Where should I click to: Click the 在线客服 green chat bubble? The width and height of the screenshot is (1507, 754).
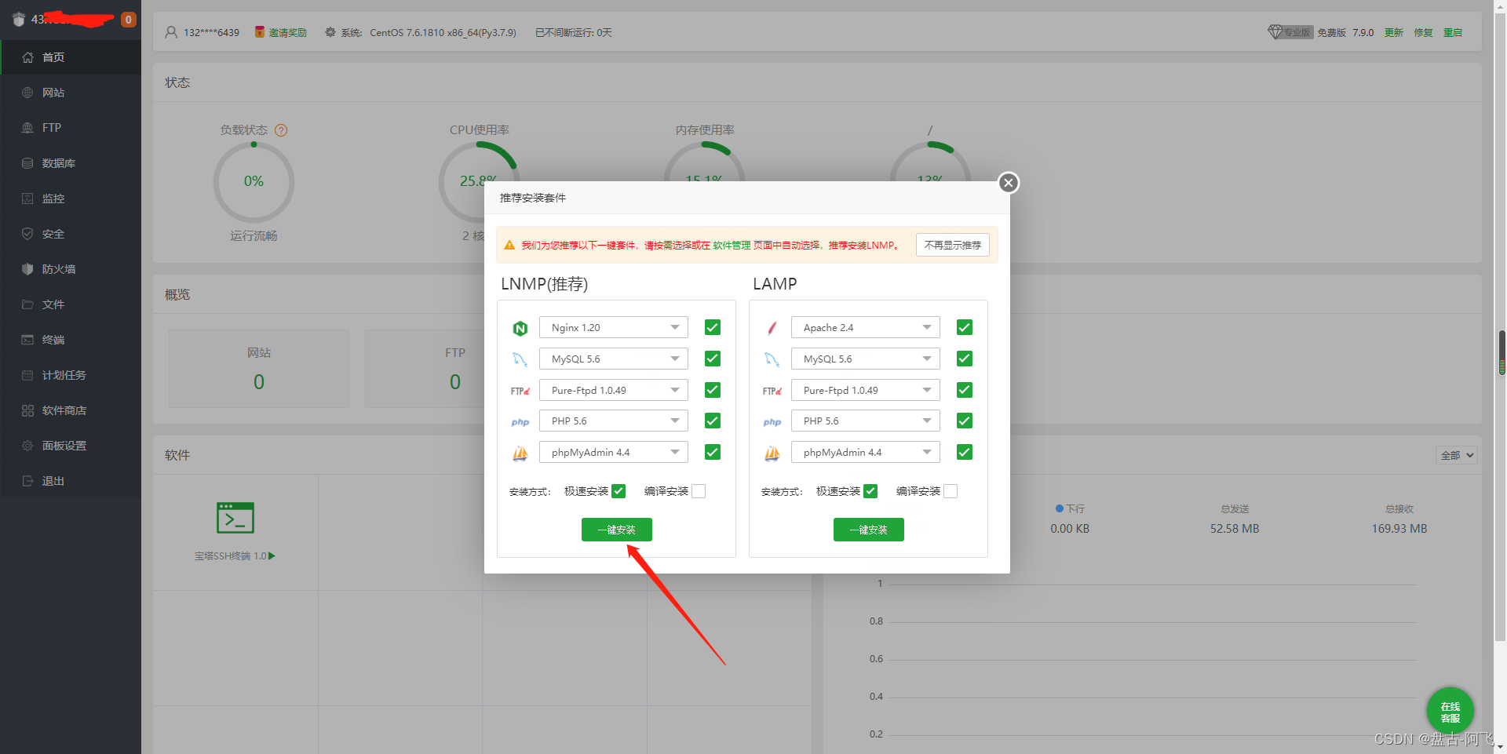[1450, 712]
